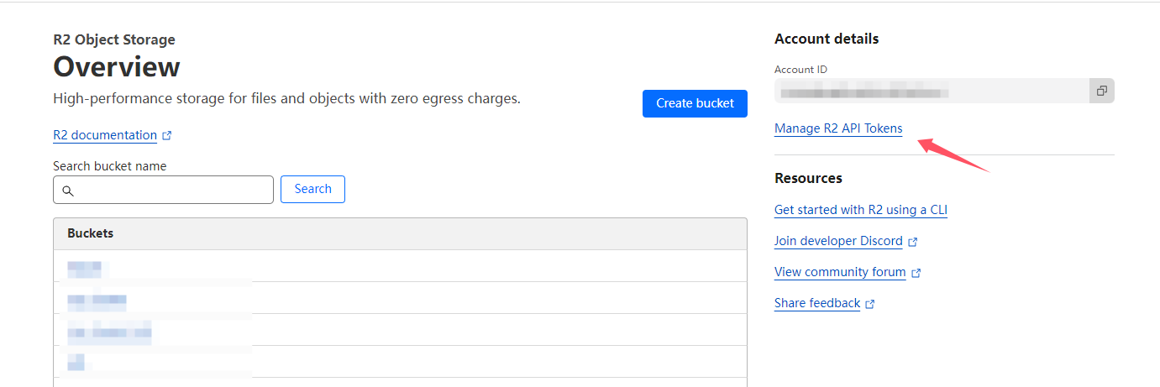Open Manage R2 API Tokens
Image resolution: width=1160 pixels, height=387 pixels.
point(838,128)
